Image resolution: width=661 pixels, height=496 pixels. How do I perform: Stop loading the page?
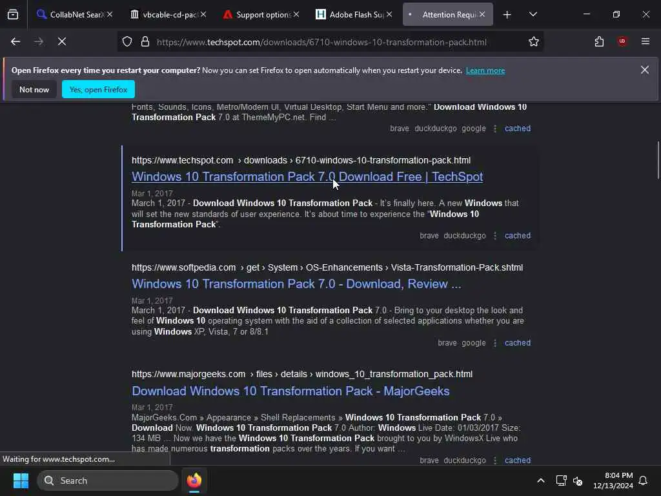pyautogui.click(x=62, y=41)
